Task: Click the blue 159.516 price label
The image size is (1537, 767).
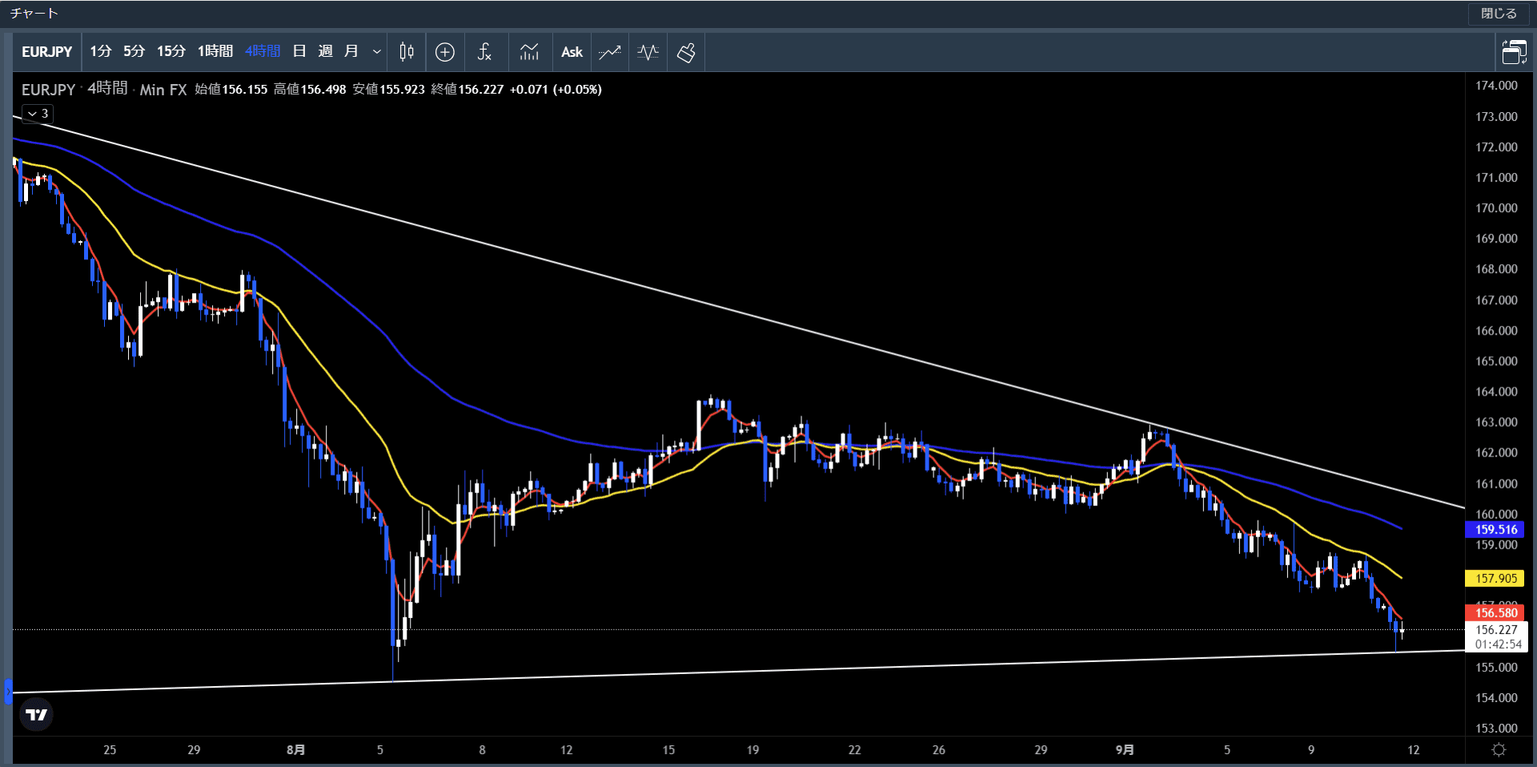Action: tap(1495, 529)
